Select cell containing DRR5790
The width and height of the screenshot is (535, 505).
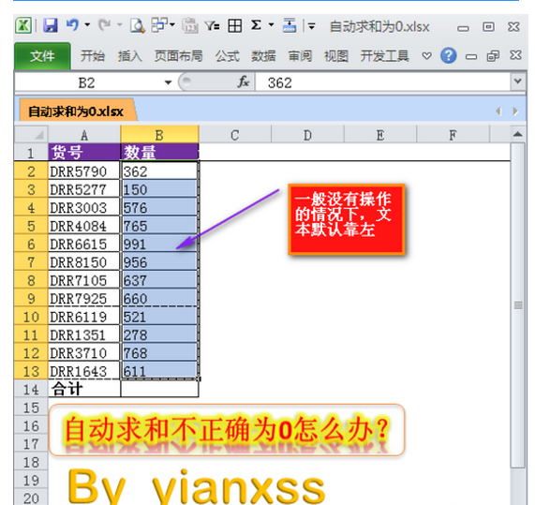tap(84, 171)
